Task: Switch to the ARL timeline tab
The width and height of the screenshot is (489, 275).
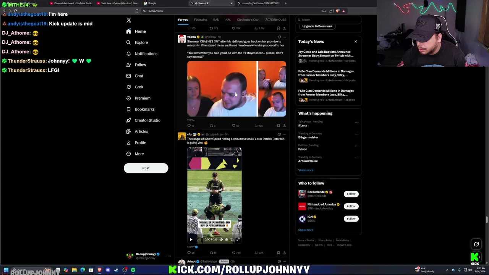Action: click(x=228, y=19)
